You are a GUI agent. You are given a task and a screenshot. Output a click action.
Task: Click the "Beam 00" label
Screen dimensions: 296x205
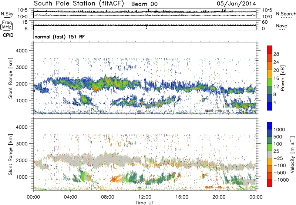pyautogui.click(x=144, y=4)
